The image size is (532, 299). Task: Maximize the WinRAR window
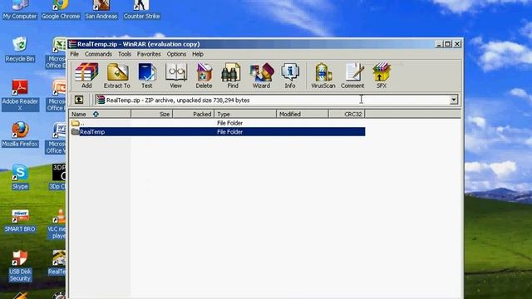coord(448,44)
